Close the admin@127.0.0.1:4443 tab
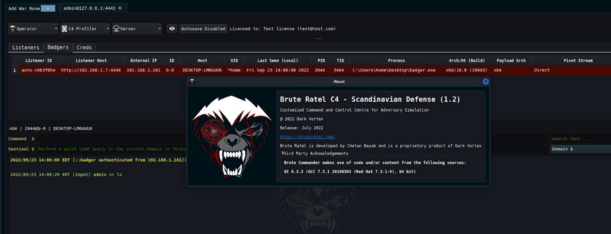This screenshot has height=234, width=611. (x=120, y=8)
